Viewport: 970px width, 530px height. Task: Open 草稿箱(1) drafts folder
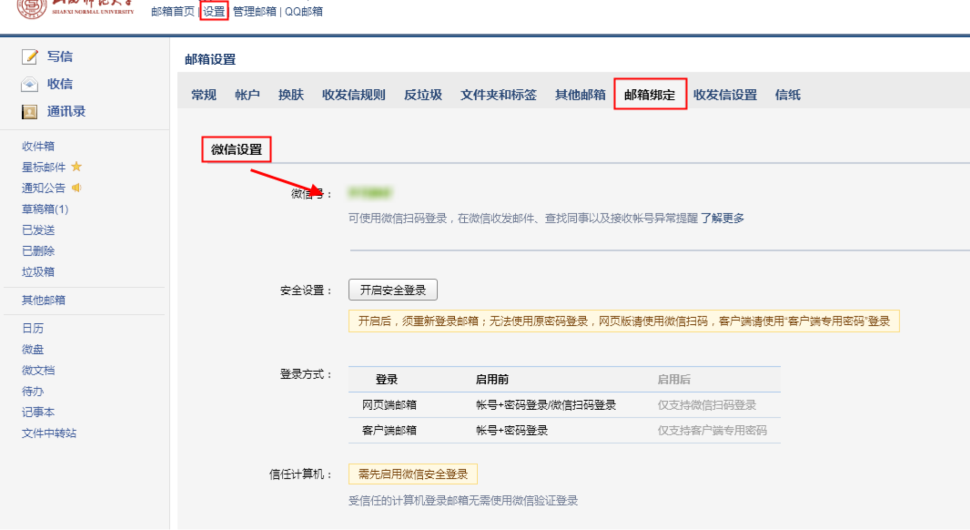pyautogui.click(x=45, y=209)
